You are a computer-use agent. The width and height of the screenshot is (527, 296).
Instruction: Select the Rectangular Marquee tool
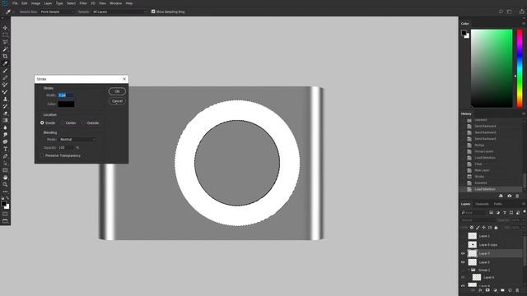[5, 35]
